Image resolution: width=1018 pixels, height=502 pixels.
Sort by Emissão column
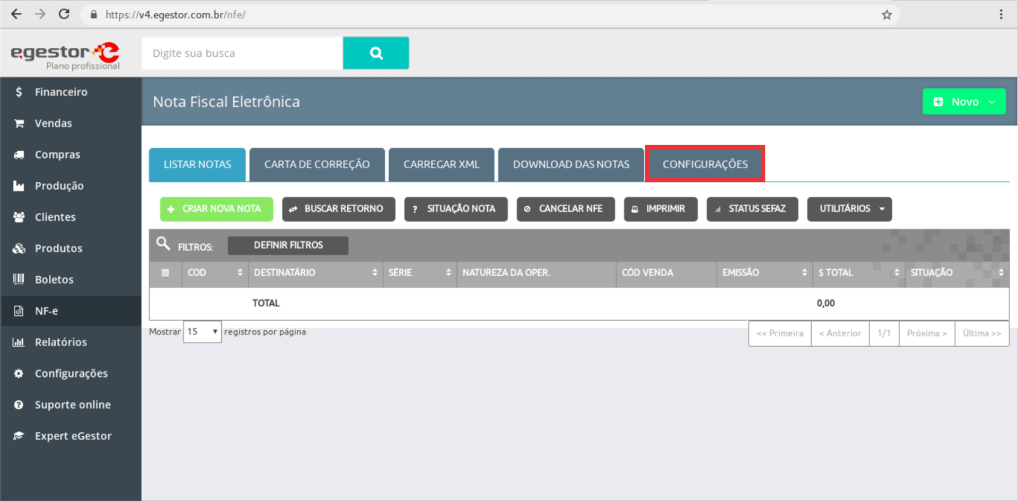(x=764, y=273)
